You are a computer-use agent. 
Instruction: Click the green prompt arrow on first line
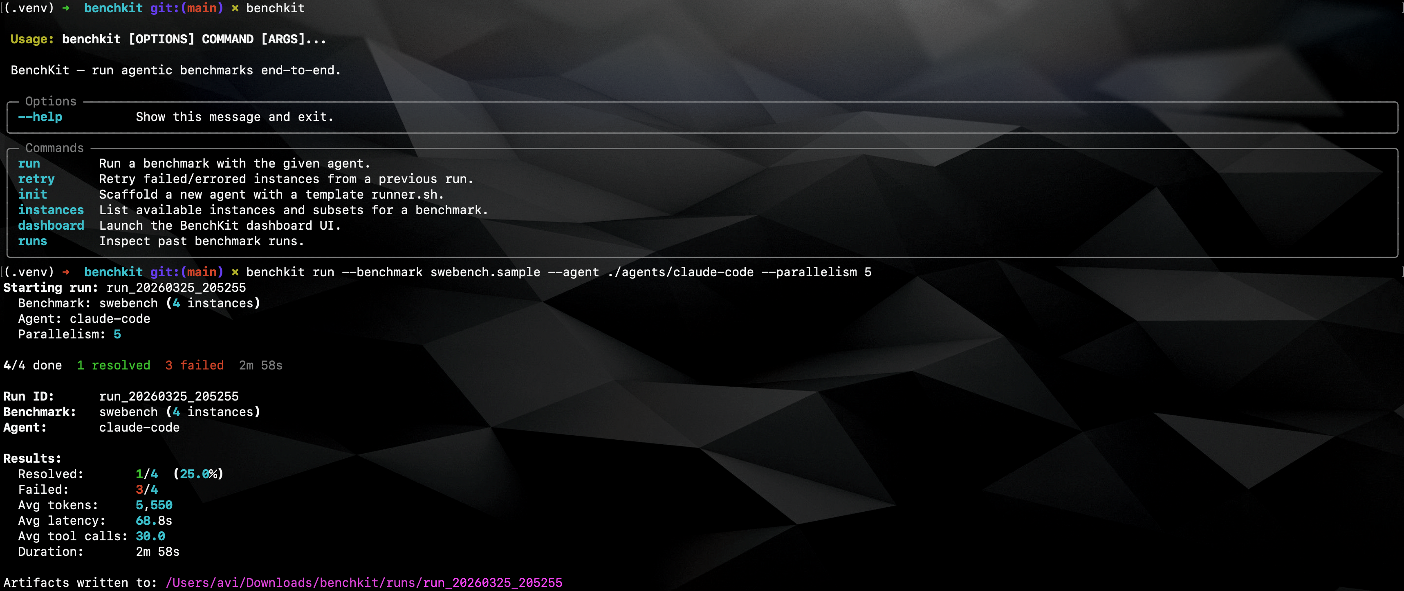pos(66,8)
